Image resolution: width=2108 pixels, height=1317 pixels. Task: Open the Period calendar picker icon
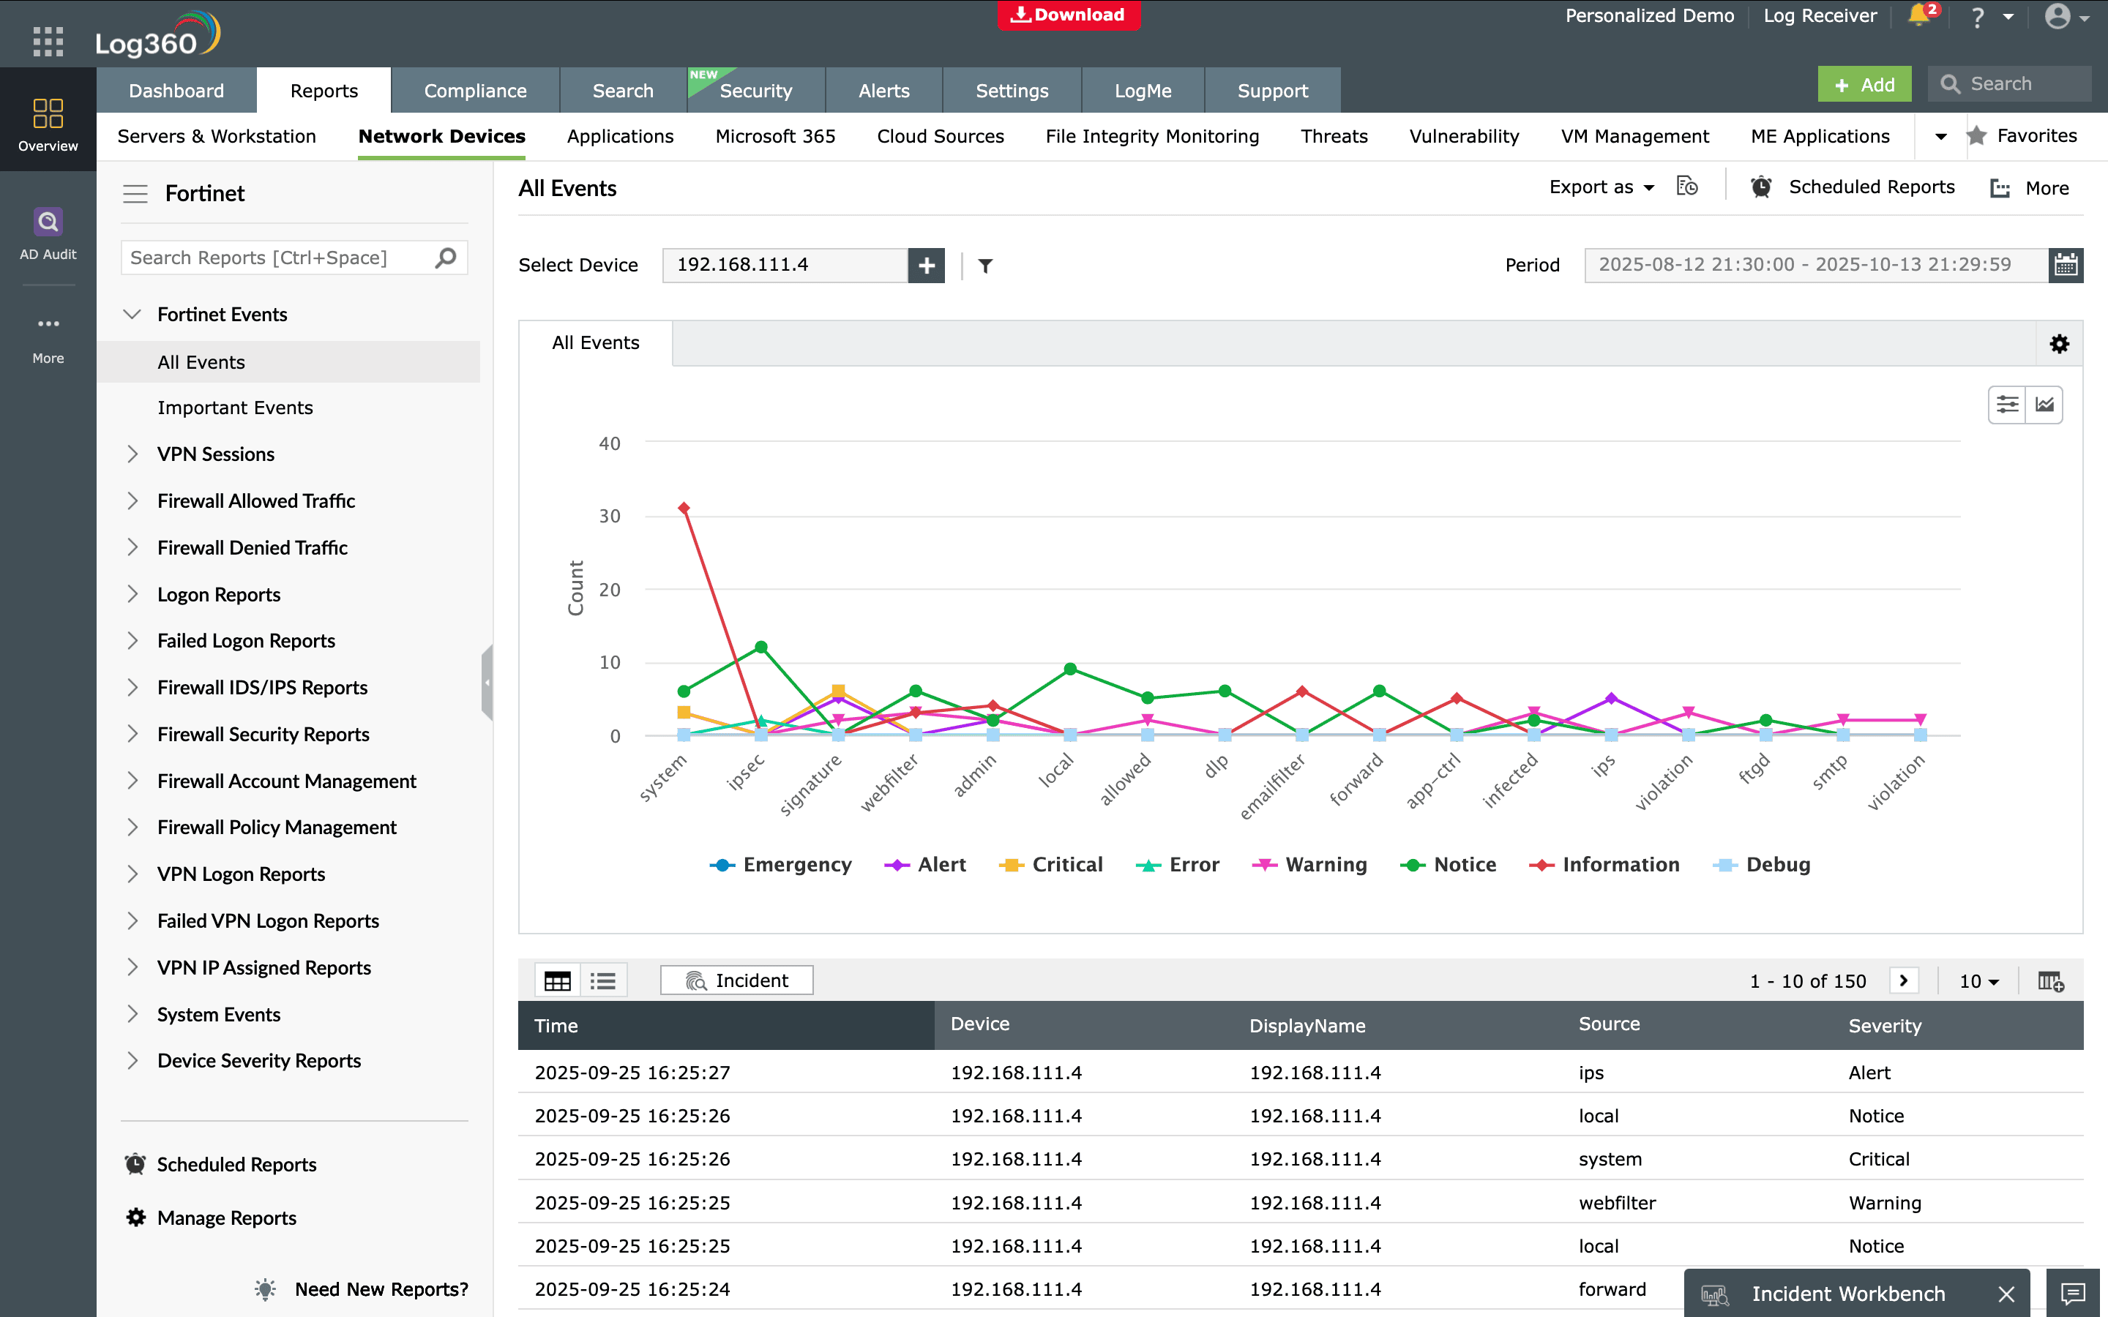click(2066, 265)
